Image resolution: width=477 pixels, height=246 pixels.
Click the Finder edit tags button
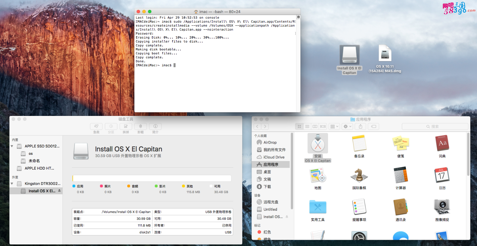point(373,126)
